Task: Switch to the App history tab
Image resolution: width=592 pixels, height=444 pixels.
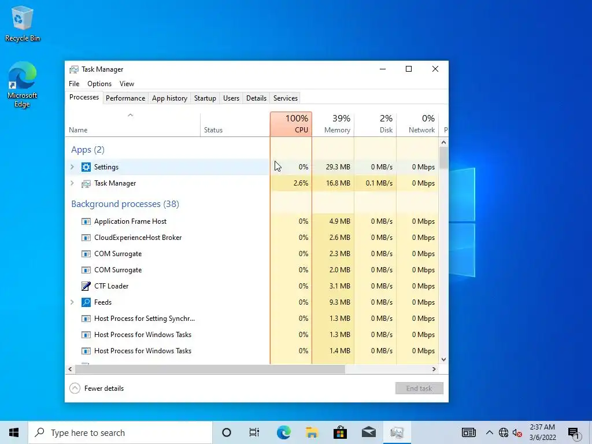Action: click(x=169, y=98)
